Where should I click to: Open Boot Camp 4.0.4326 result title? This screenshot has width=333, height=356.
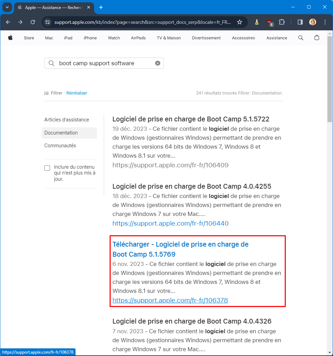point(192,321)
